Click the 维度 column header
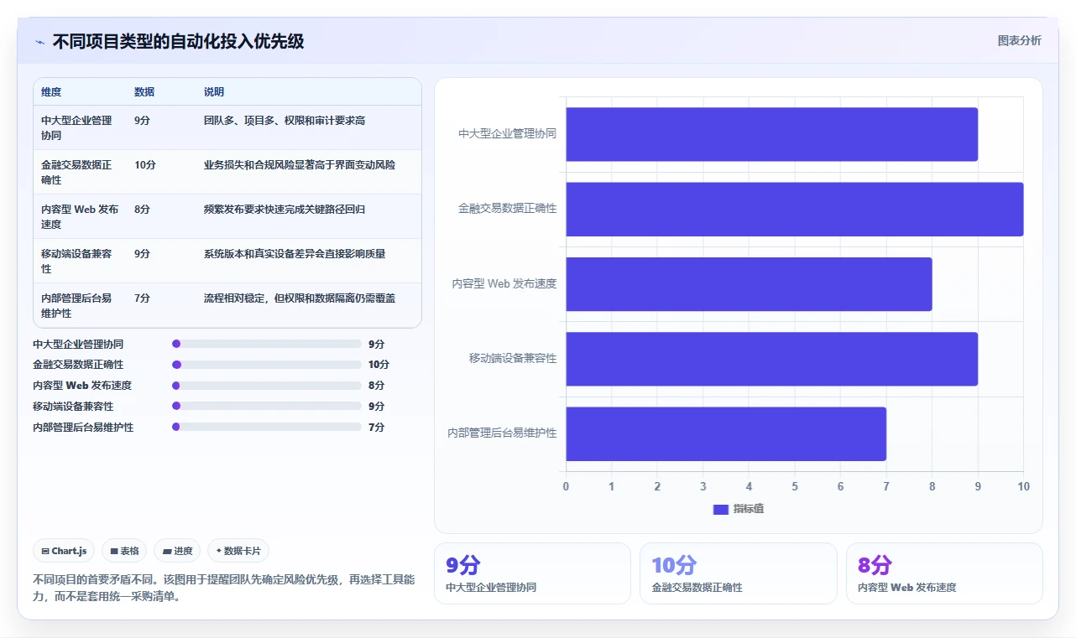The height and width of the screenshot is (638, 1076). pos(51,92)
